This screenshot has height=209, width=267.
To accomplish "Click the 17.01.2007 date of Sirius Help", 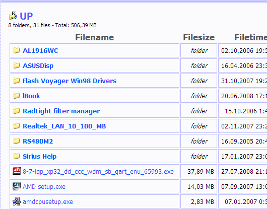I will 244,156.
